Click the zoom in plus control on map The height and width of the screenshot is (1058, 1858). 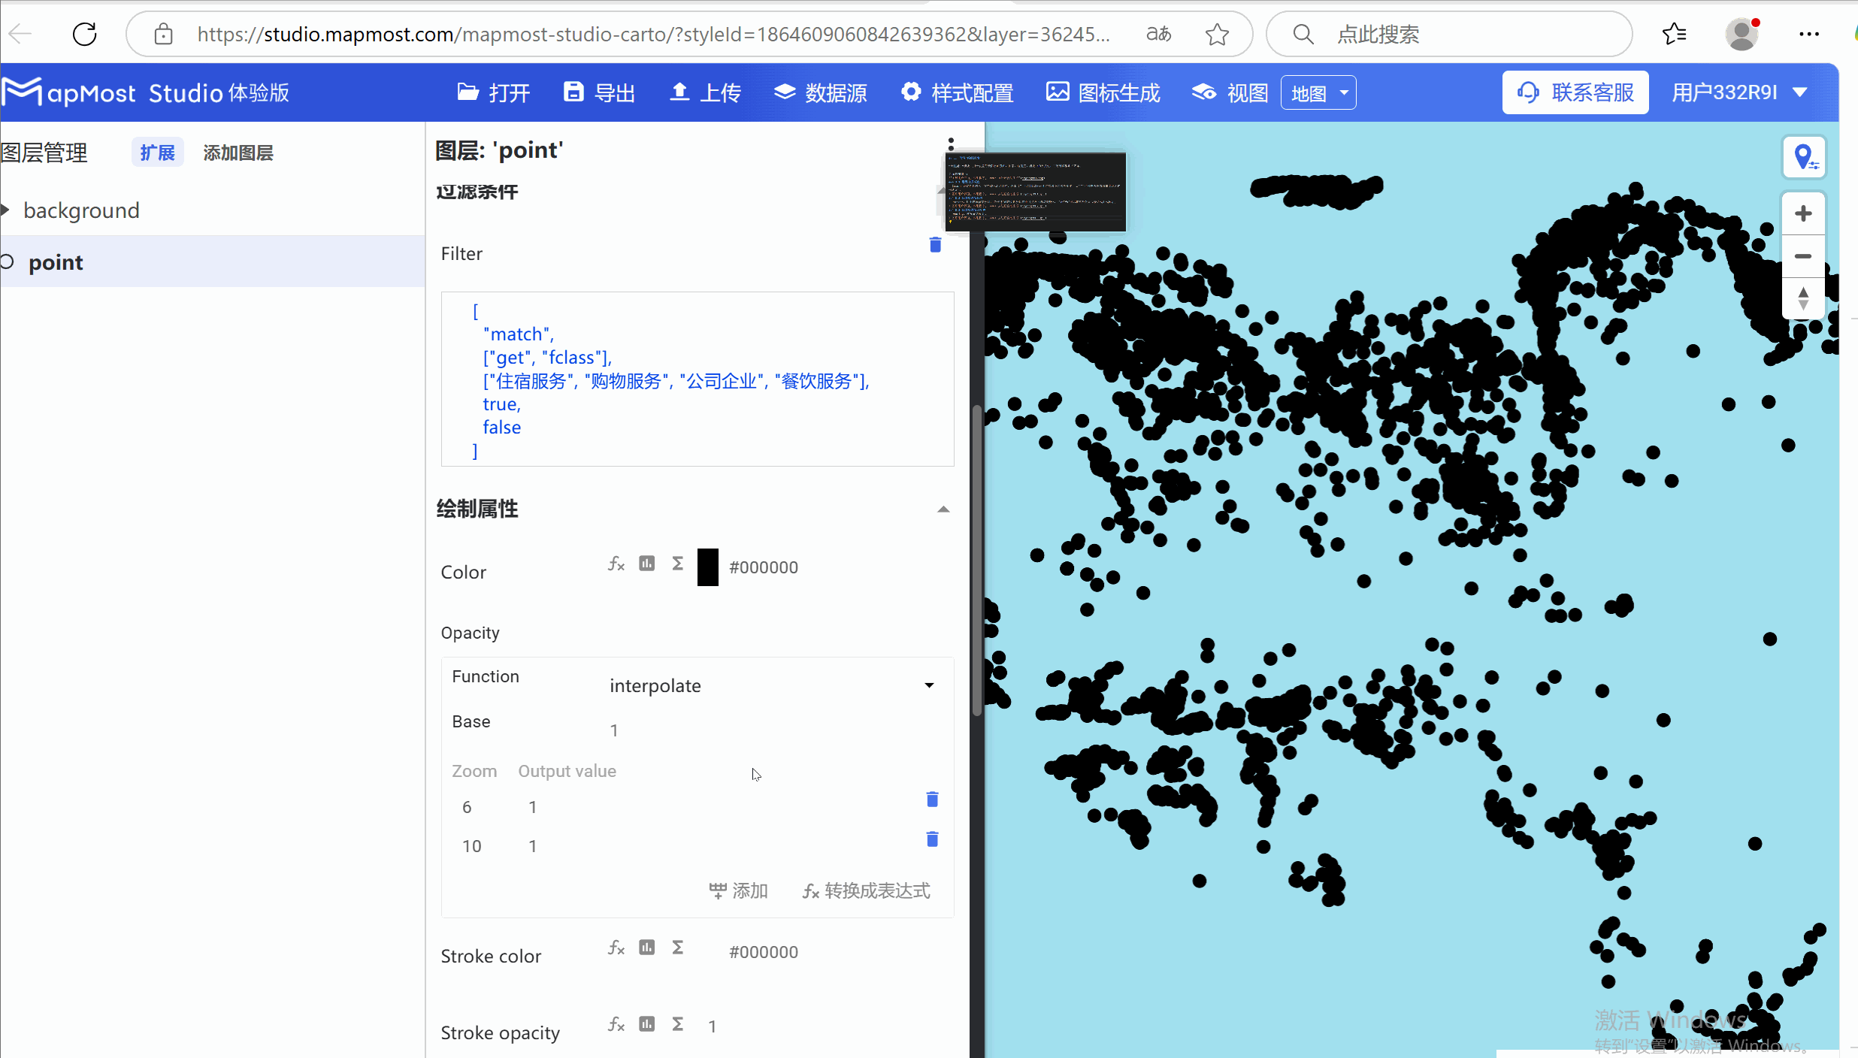(x=1804, y=213)
